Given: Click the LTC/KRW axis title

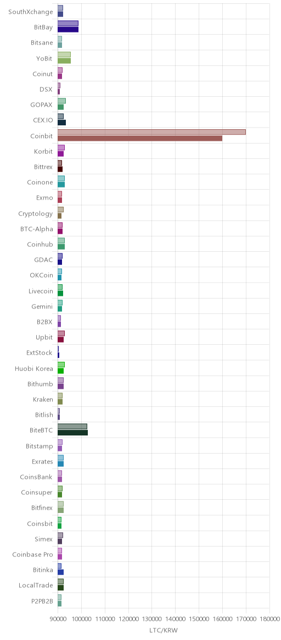Looking at the screenshot, I should pos(164,631).
